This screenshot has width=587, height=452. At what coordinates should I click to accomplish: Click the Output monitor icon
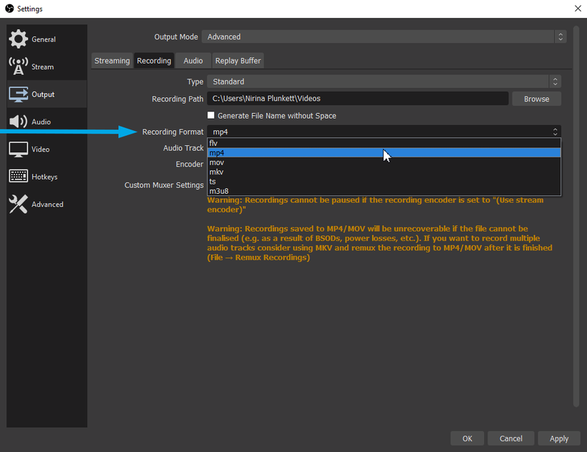(18, 94)
